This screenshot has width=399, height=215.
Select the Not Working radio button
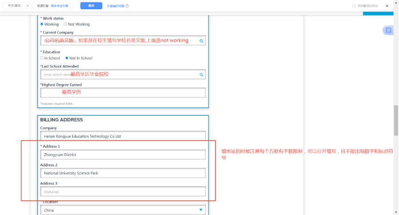coord(65,24)
